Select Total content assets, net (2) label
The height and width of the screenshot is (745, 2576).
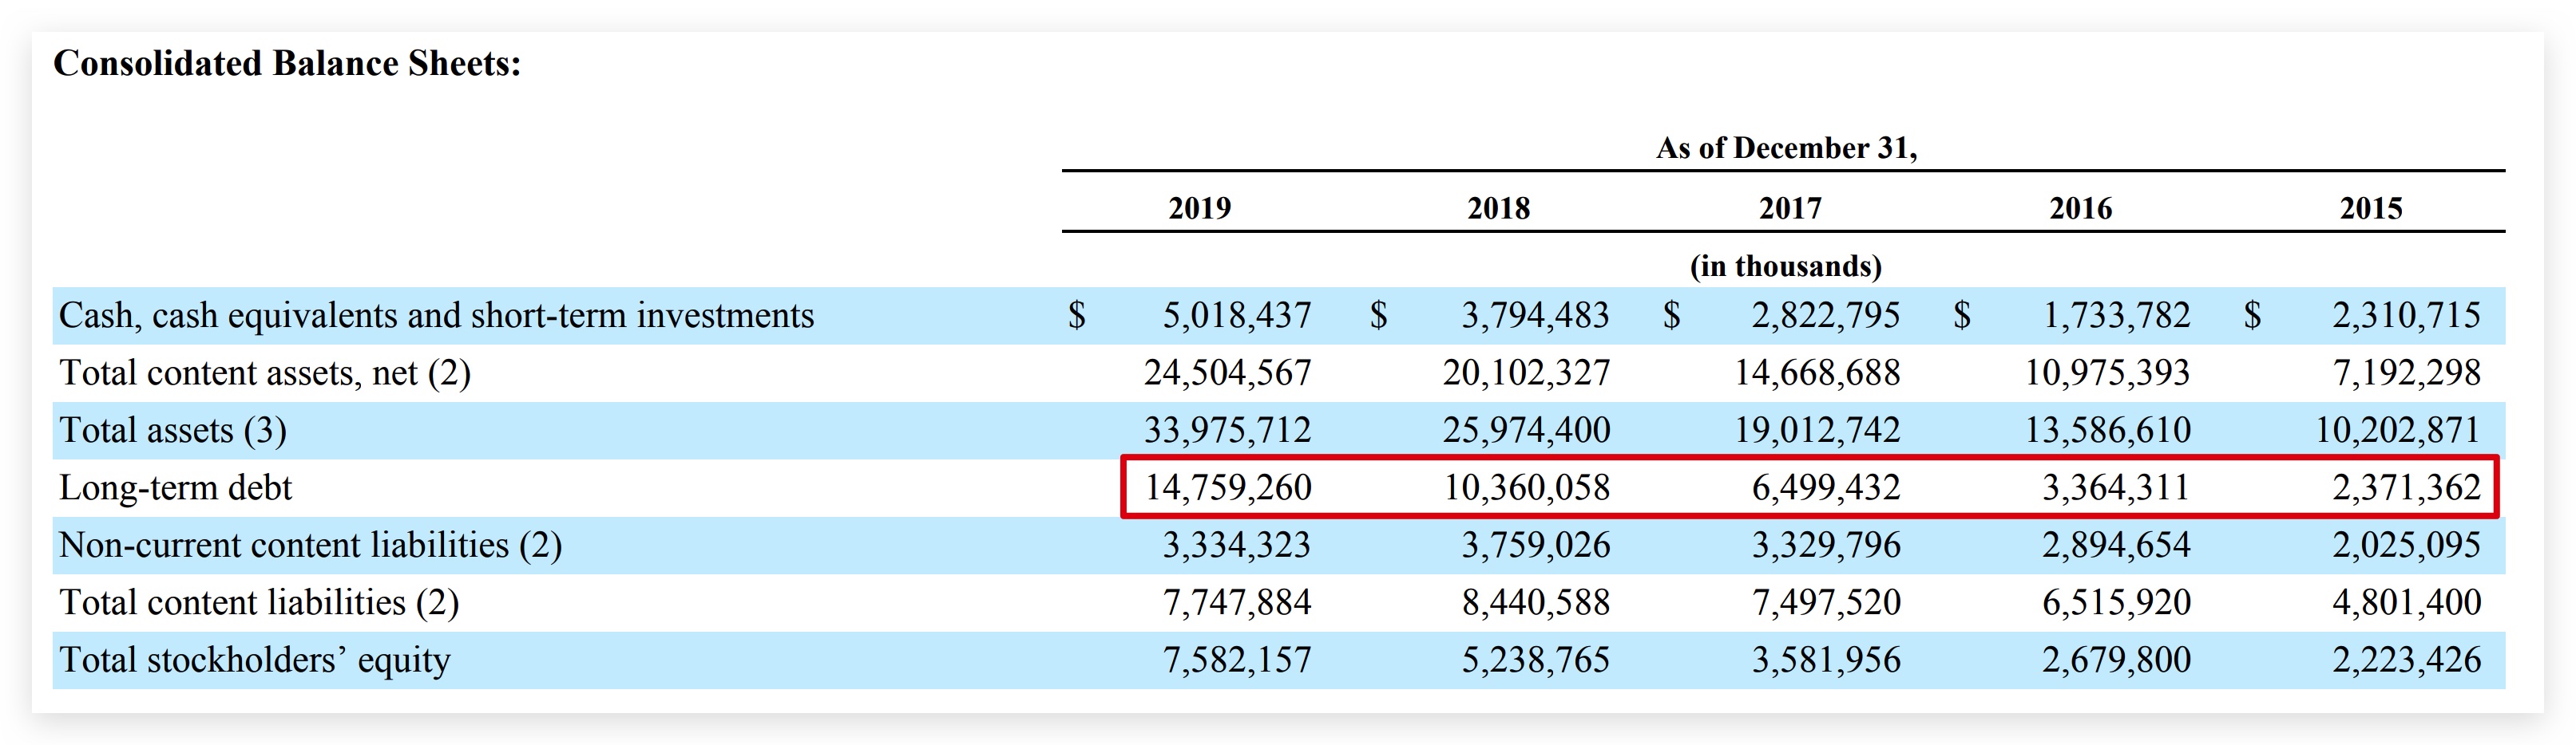tap(265, 372)
